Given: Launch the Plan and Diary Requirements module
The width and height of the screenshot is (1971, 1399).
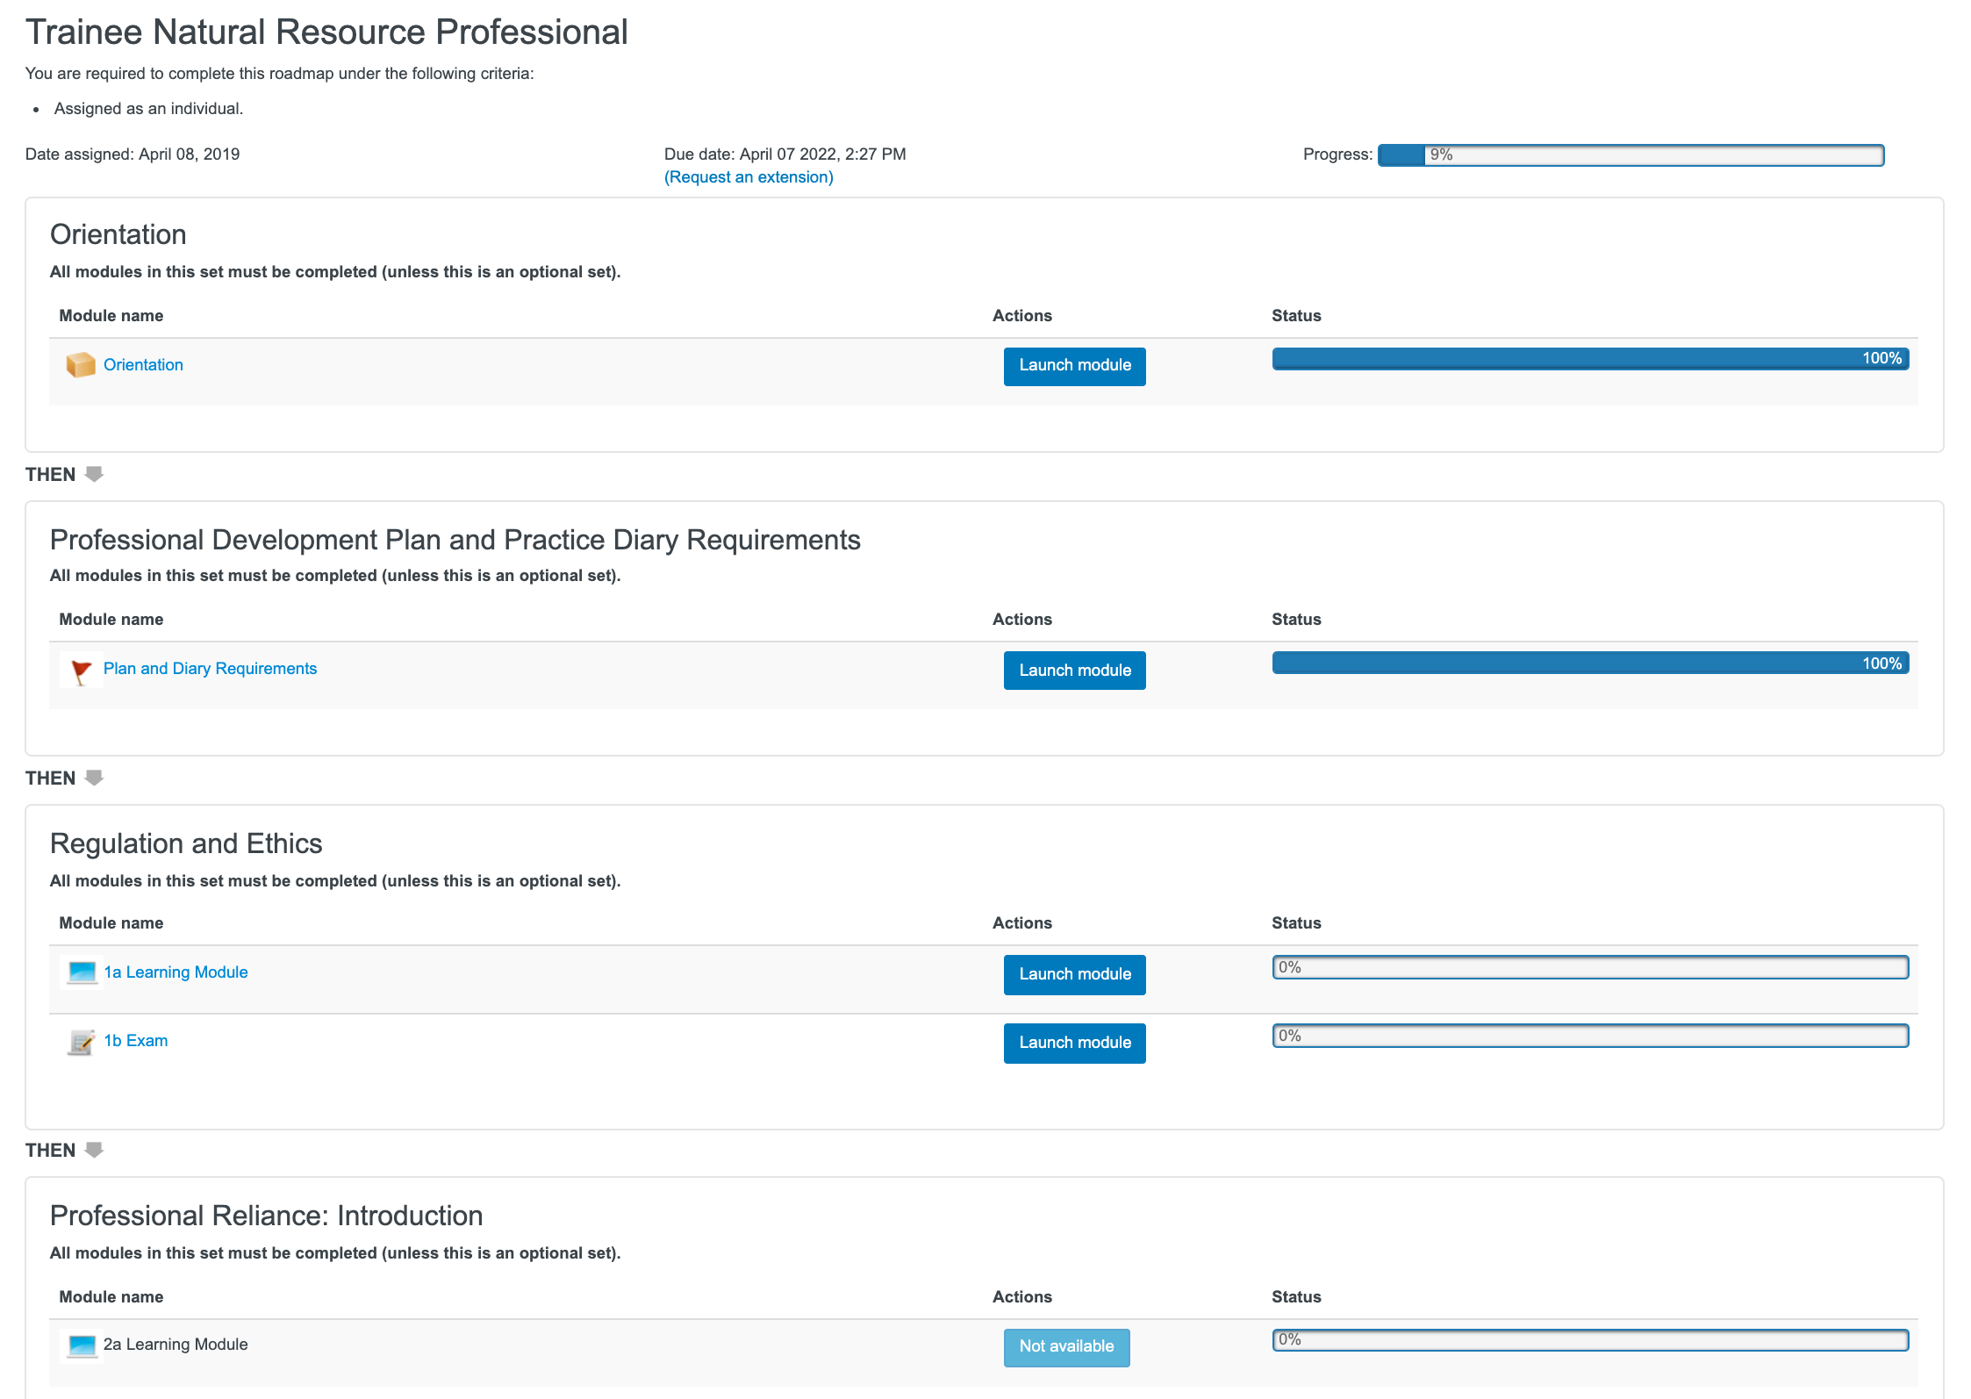Looking at the screenshot, I should [1074, 671].
